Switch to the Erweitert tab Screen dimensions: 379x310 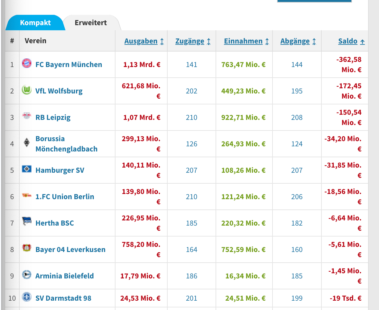[91, 23]
